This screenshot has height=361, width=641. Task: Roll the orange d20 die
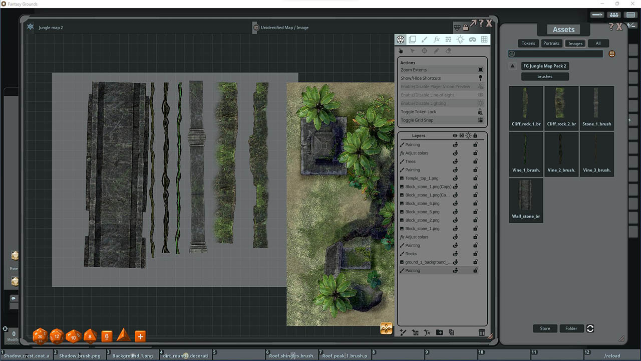(40, 336)
